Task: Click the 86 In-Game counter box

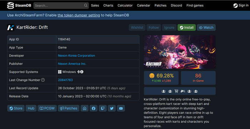Action: click(198, 78)
